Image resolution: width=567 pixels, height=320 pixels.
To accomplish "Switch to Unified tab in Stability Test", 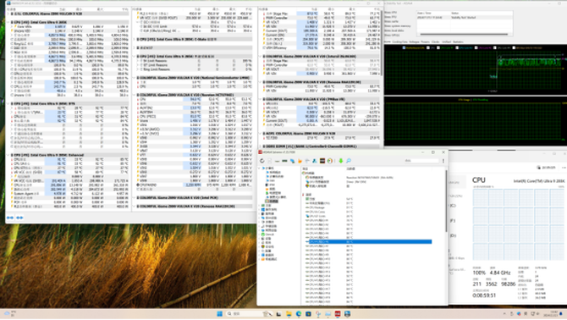I will point(446,42).
